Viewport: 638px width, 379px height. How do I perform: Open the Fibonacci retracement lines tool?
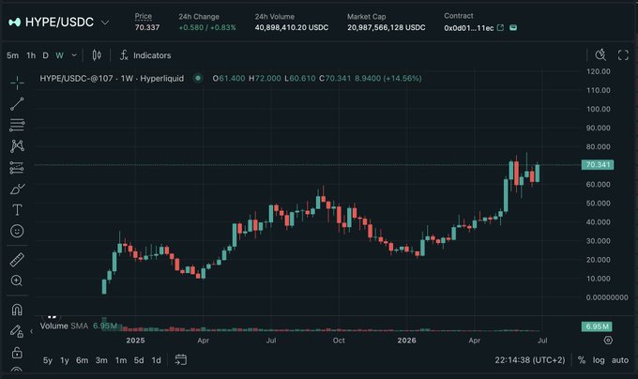coord(17,125)
